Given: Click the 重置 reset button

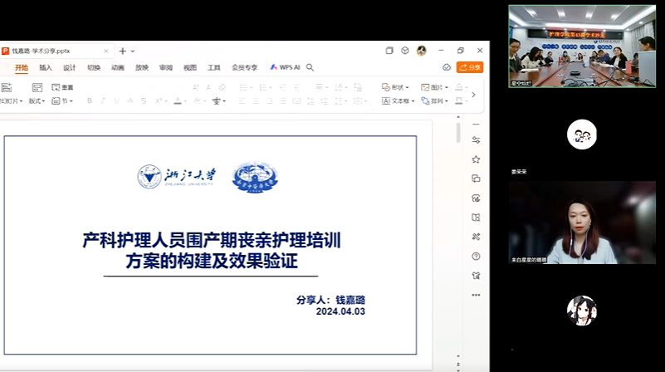Looking at the screenshot, I should click(x=63, y=87).
